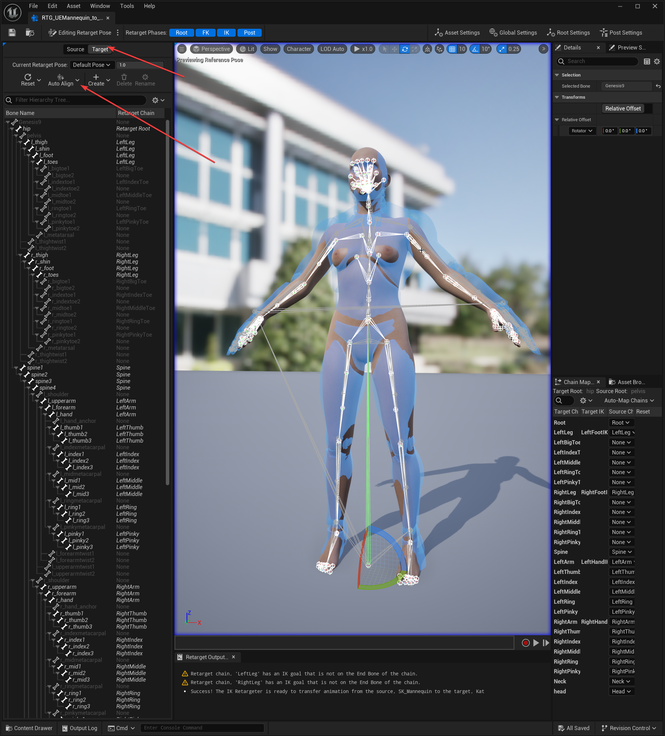Choose the viewport select mode arrow

[x=385, y=49]
